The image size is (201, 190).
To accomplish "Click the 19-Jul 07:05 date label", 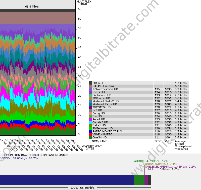I will [x=77, y=145].
